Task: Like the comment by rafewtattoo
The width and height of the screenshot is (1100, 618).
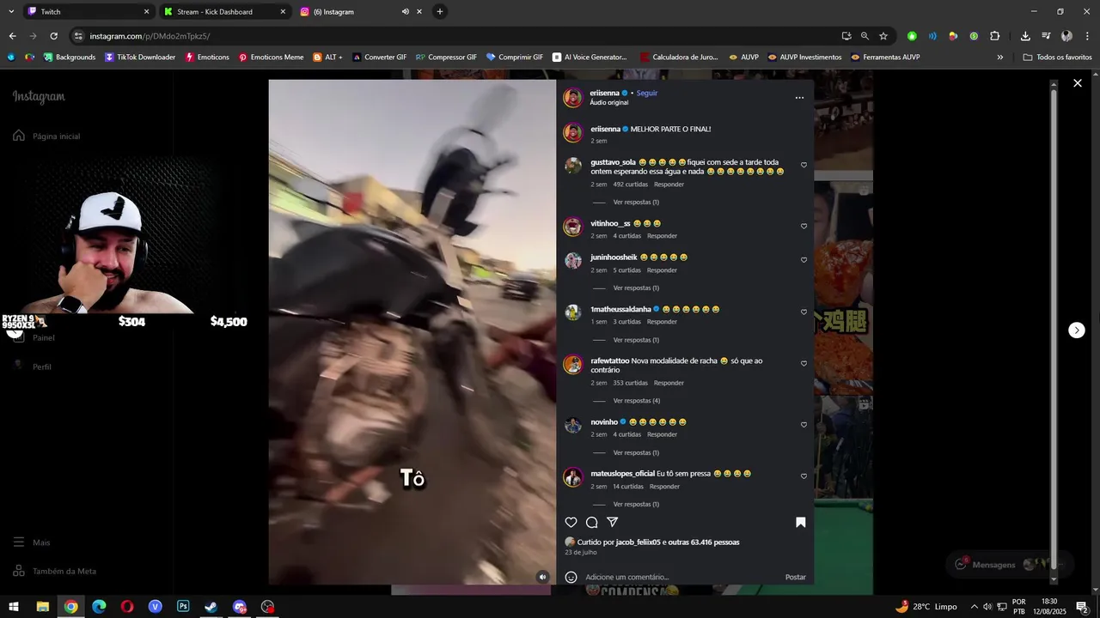Action: point(804,364)
